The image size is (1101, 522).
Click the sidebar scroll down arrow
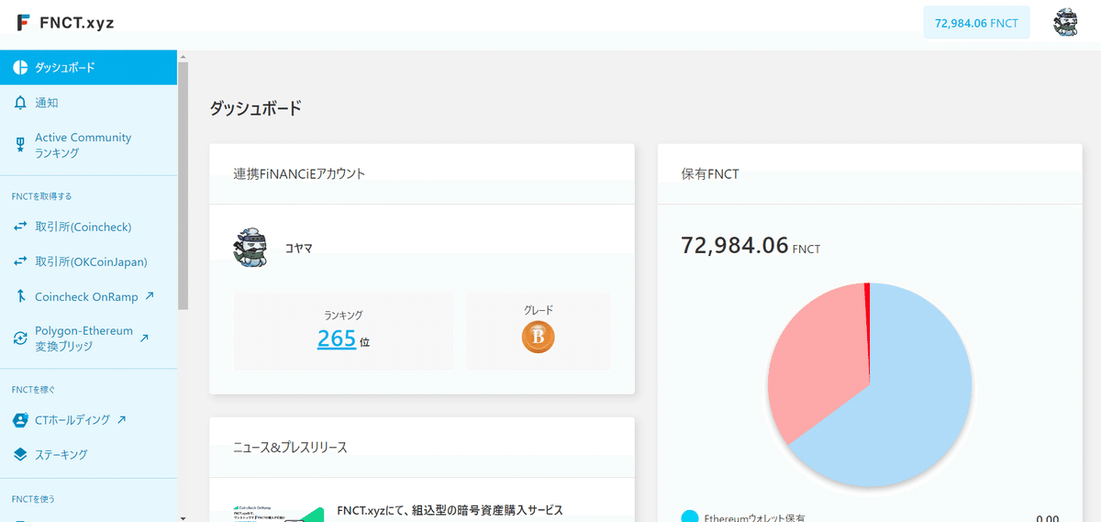click(x=183, y=516)
